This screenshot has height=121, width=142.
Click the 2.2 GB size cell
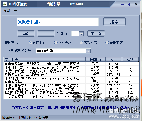tap(114, 78)
